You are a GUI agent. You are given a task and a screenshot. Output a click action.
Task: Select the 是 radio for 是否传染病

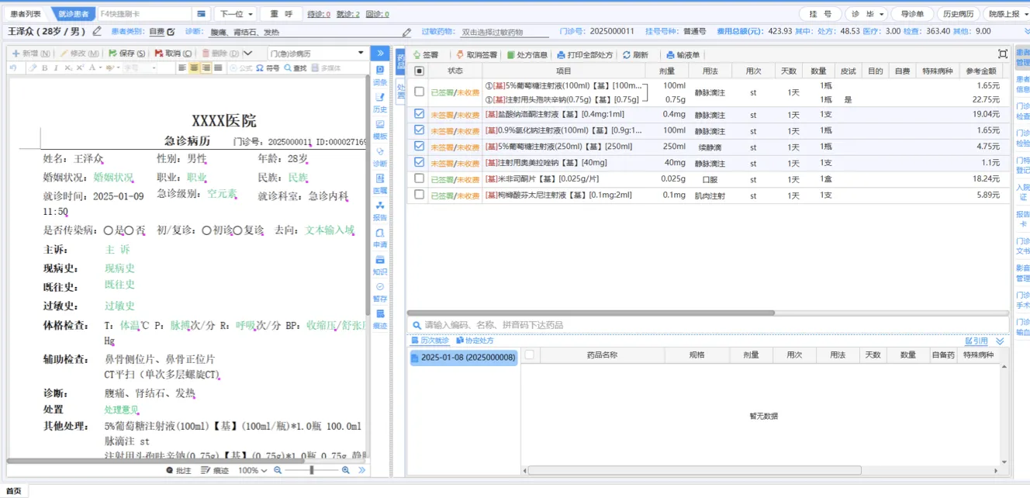coord(108,230)
